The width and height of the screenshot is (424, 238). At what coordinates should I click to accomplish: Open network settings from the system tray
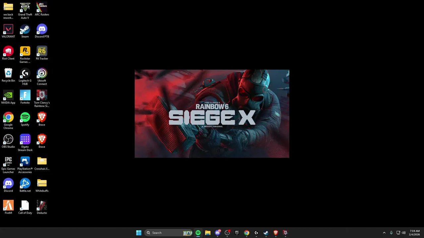(x=398, y=233)
